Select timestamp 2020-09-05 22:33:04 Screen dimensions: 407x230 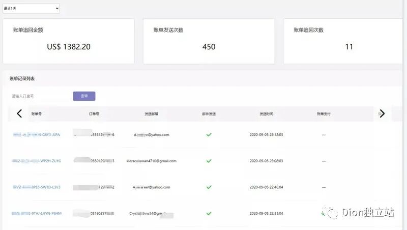[266, 213]
